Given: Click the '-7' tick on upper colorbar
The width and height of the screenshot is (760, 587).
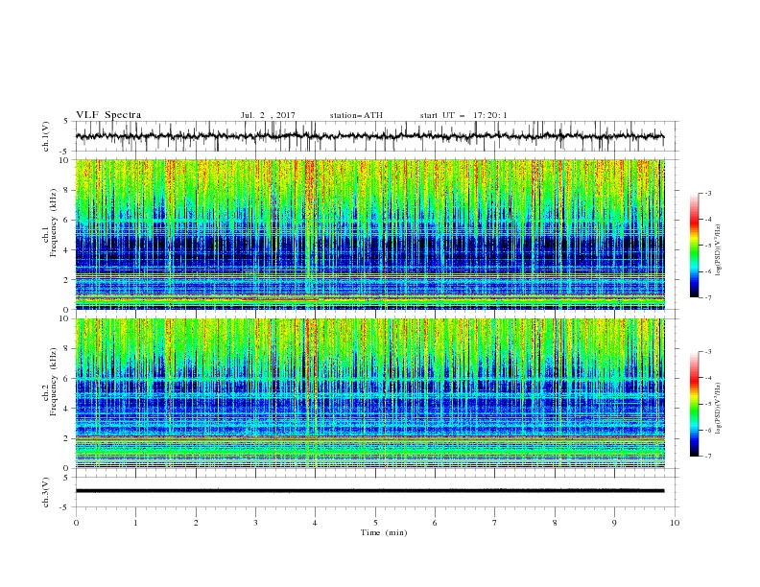Looking at the screenshot, I should point(708,297).
